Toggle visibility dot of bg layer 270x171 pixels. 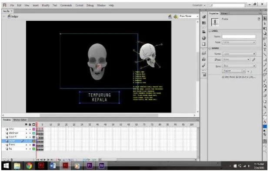(27, 149)
